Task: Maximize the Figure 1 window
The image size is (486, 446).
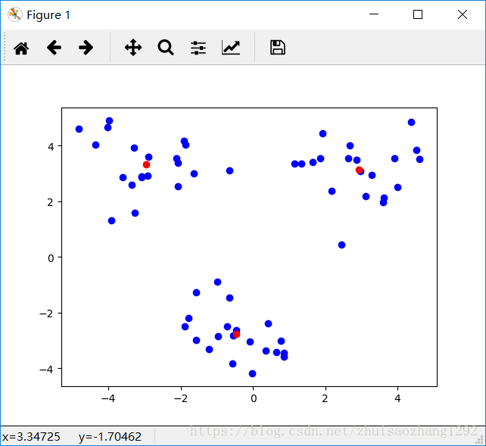Action: click(x=418, y=14)
